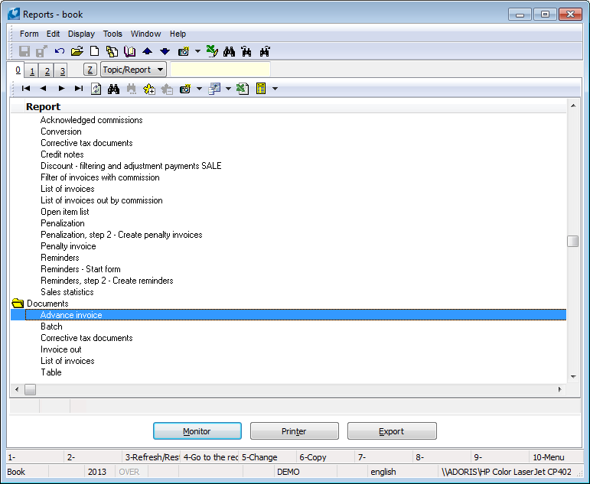
Task: Click the Excel export icon in list toolbar
Action: (x=243, y=89)
